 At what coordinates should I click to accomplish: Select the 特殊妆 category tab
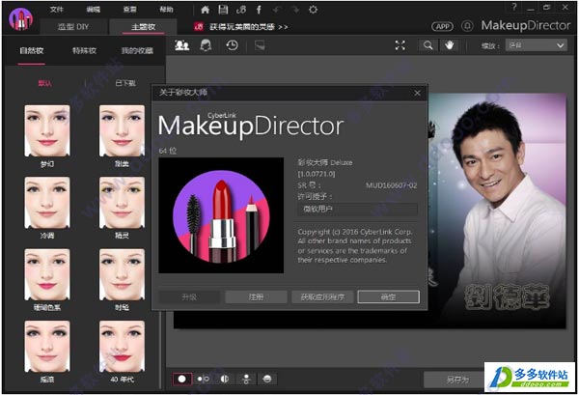point(84,50)
